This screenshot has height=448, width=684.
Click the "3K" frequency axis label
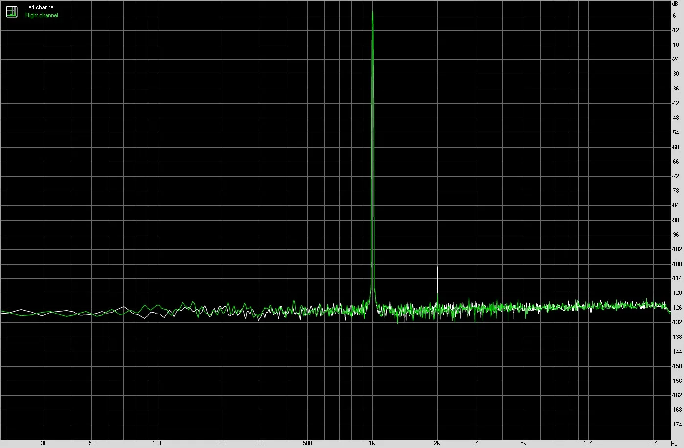point(476,443)
